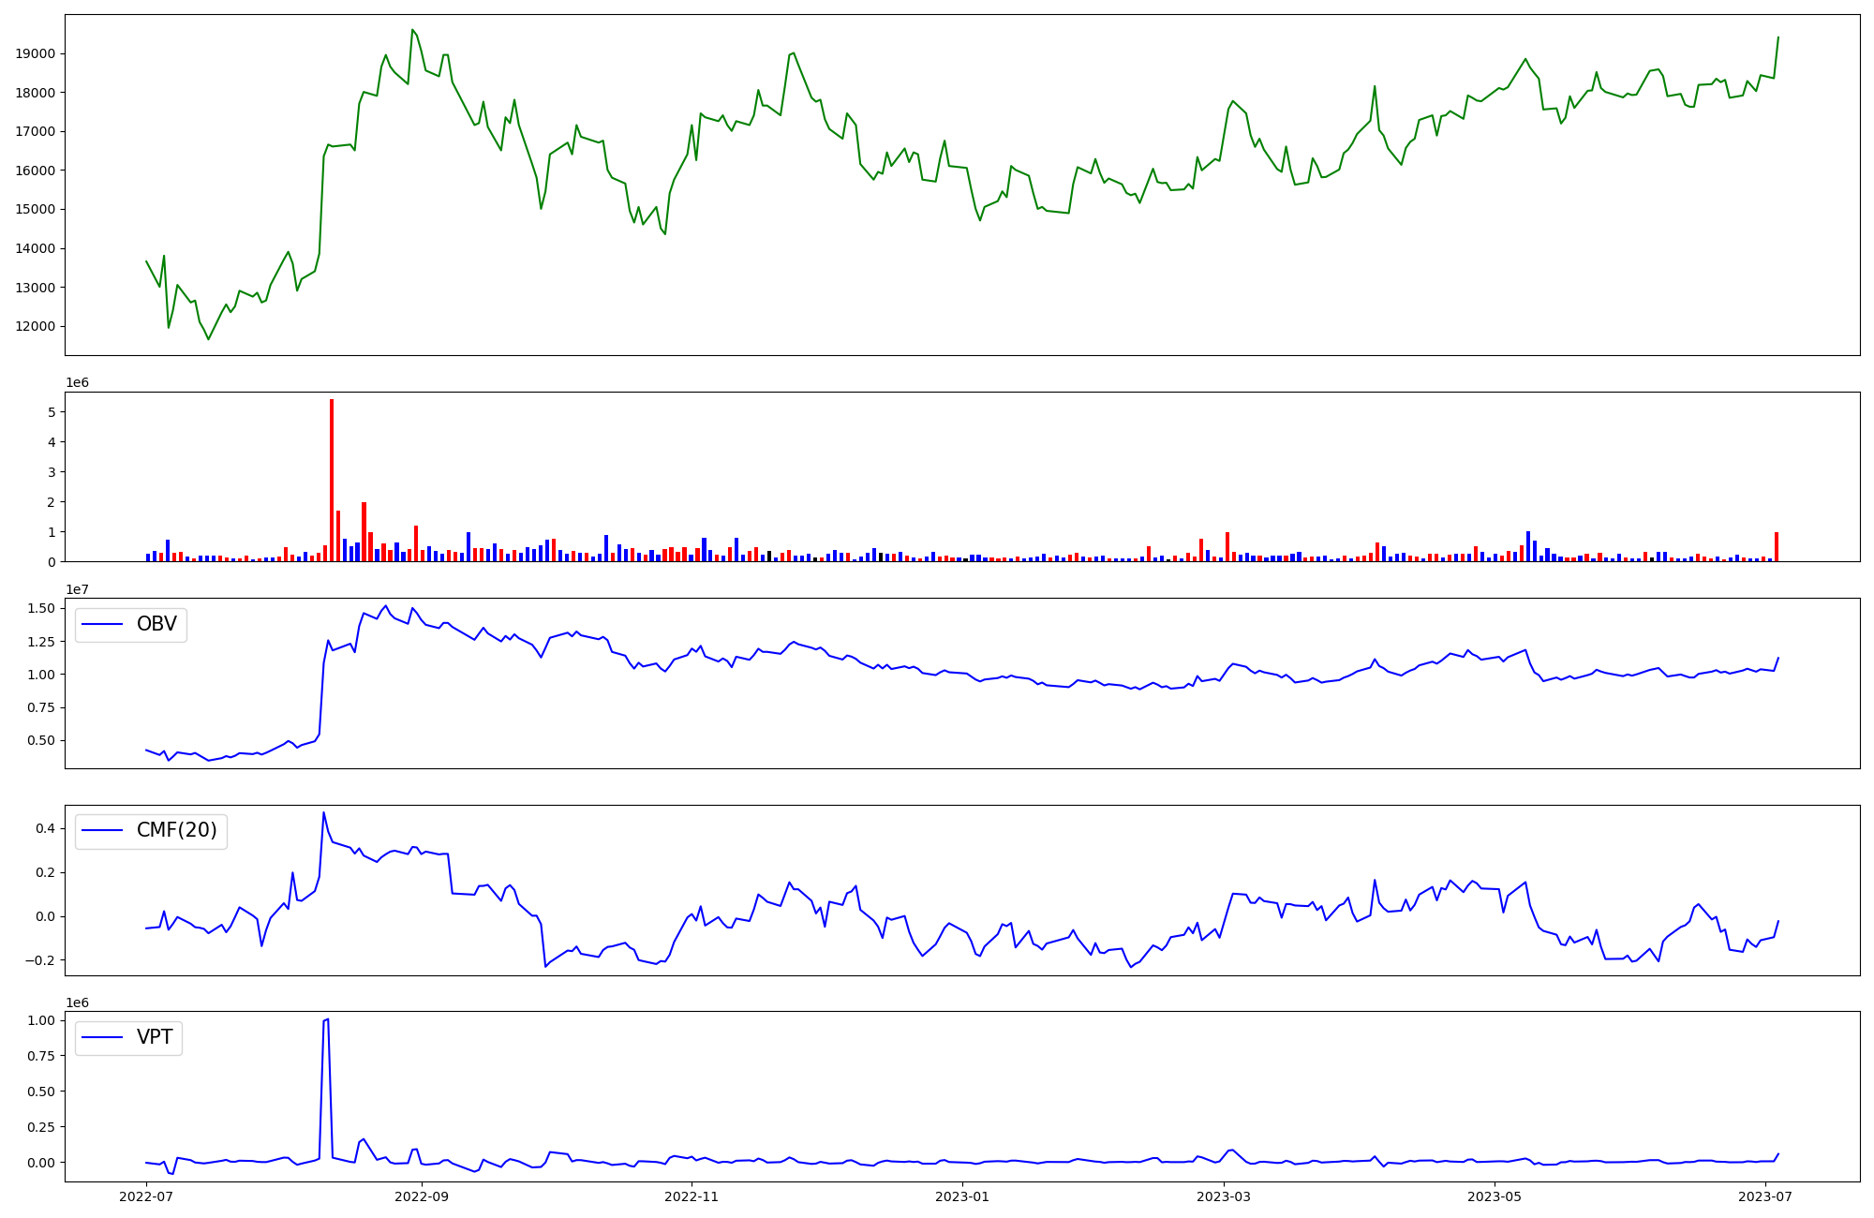The width and height of the screenshot is (1874, 1218).
Task: Click the 2023-01 x-axis date label
Action: (x=962, y=1196)
